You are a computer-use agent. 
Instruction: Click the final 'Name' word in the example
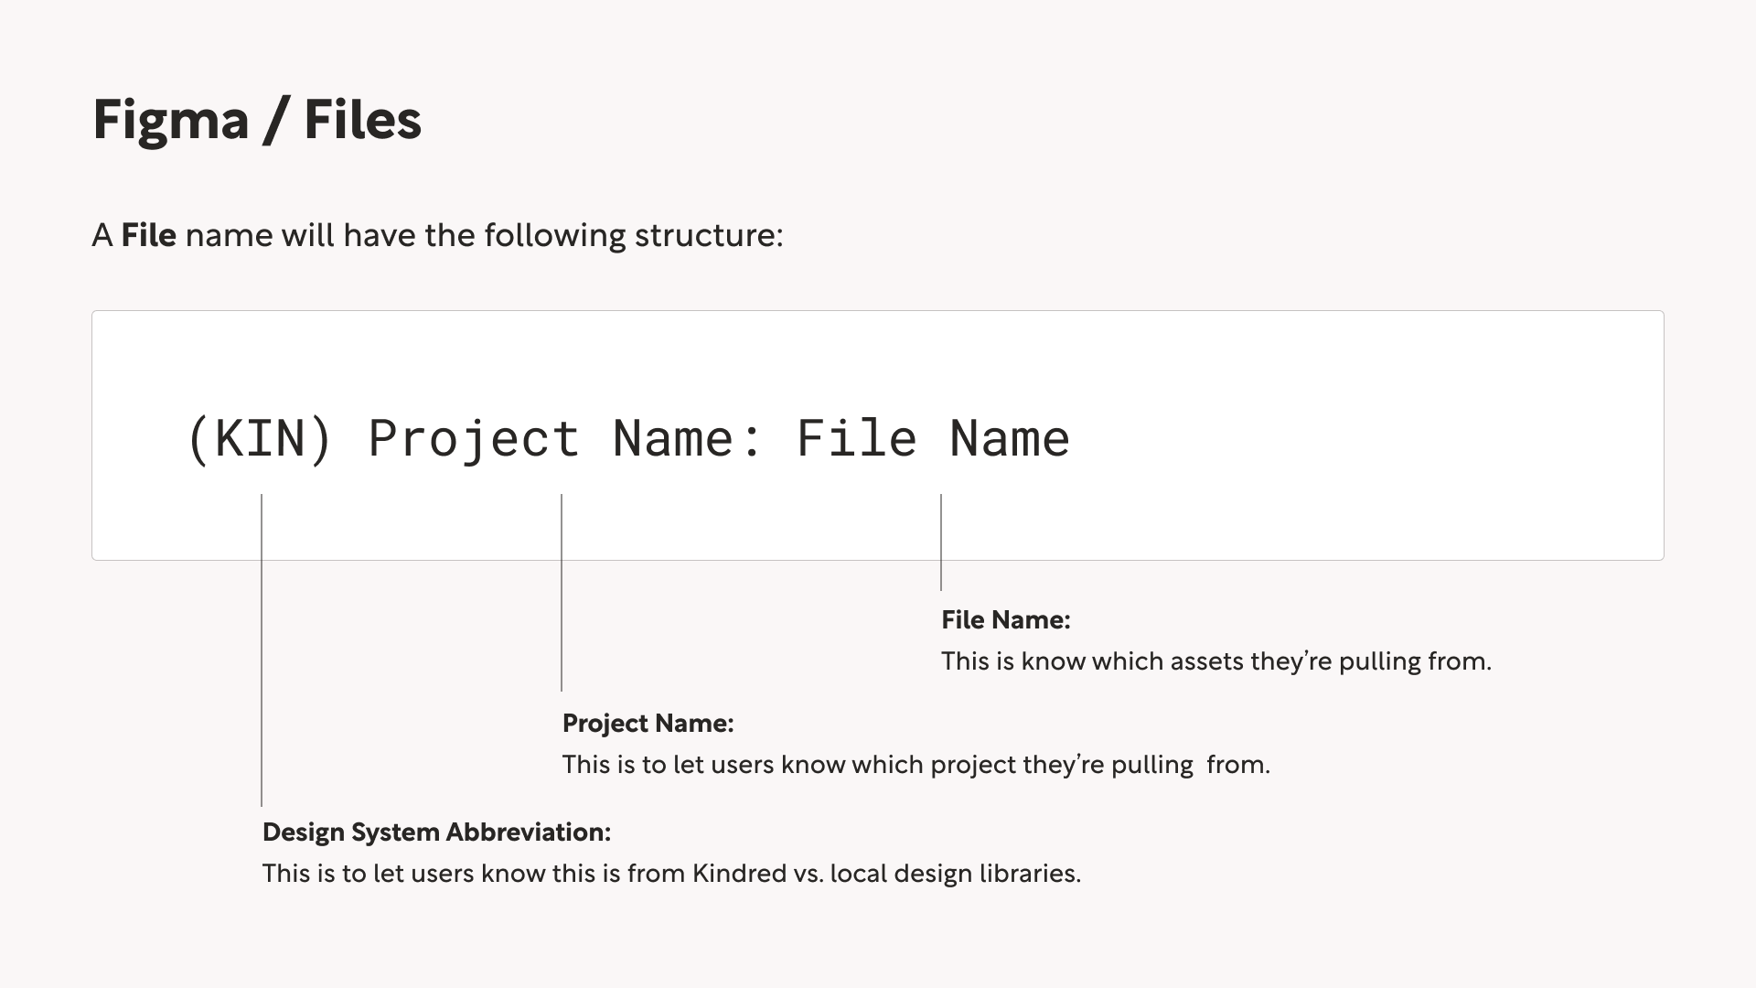click(1010, 438)
